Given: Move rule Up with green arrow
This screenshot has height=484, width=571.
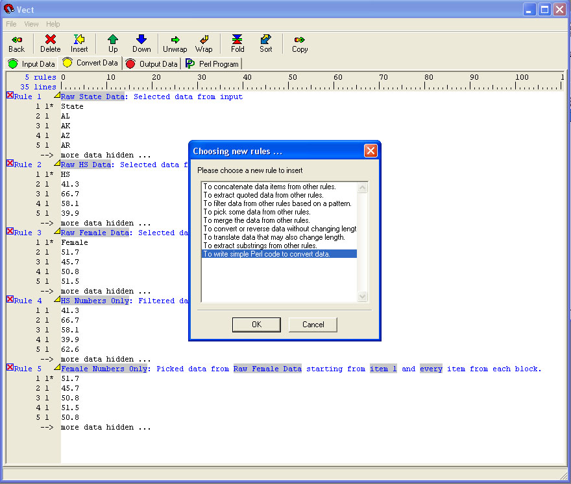Looking at the screenshot, I should point(113,44).
